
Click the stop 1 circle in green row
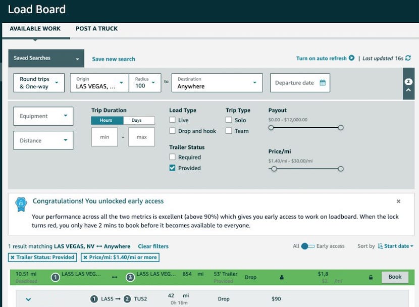[x=56, y=278]
